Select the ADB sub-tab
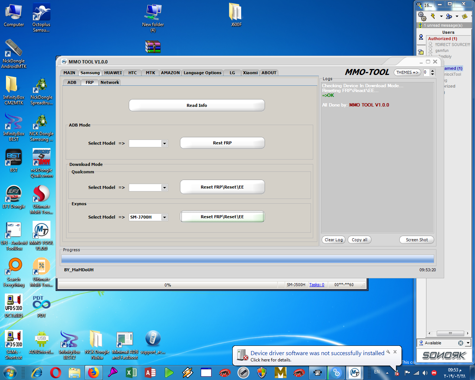 click(x=72, y=83)
